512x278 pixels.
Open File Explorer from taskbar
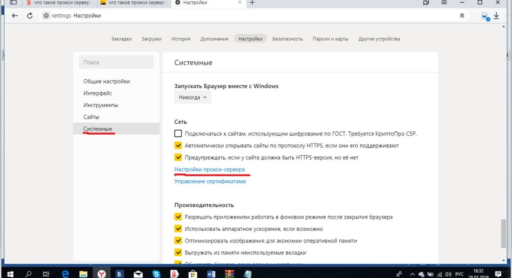coord(84,274)
